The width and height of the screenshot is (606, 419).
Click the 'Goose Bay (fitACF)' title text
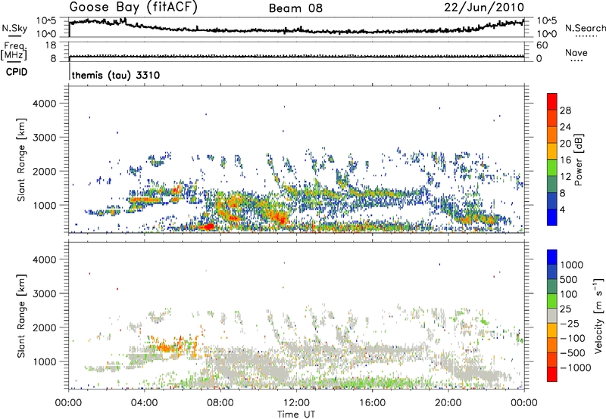tap(133, 8)
